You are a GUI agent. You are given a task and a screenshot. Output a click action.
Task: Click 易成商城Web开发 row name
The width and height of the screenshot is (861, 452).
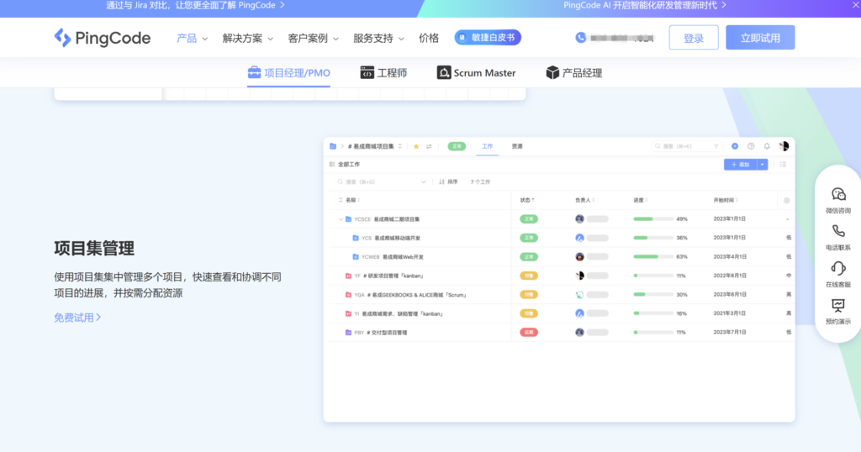(403, 257)
